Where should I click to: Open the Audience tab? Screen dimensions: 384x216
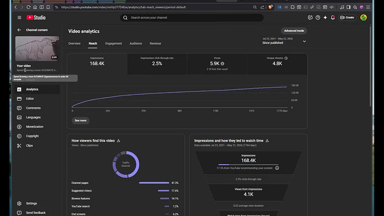point(136,44)
